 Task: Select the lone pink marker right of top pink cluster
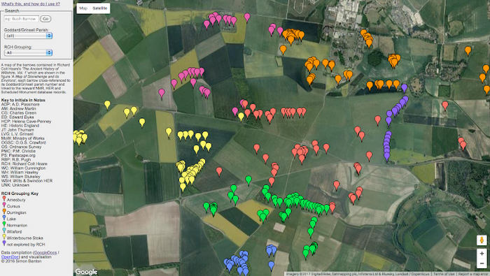[247, 17]
